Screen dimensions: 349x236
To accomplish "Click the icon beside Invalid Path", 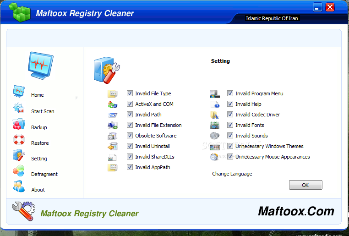I will click(x=113, y=115).
